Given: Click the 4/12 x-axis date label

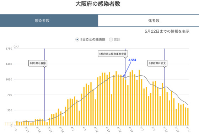Looking at the screenshot, I should tap(96, 129).
